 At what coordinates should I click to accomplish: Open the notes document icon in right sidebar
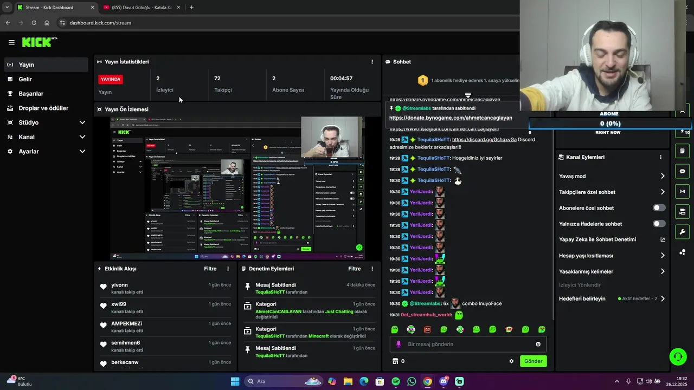coord(683,151)
